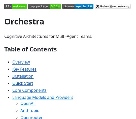This screenshot has height=119, width=136.
Task: Open Language Models and Providers link
Action: [43, 98]
